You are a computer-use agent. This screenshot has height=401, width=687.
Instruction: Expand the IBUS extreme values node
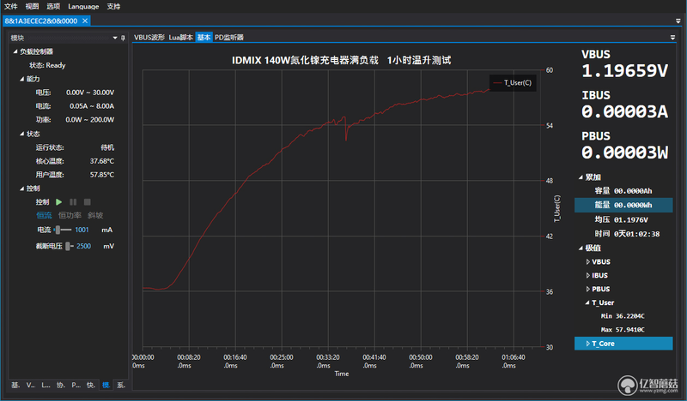click(588, 275)
